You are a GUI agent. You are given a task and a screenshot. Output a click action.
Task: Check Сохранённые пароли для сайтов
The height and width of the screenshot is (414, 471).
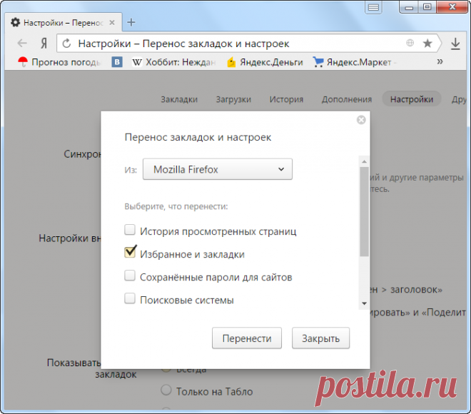point(130,276)
